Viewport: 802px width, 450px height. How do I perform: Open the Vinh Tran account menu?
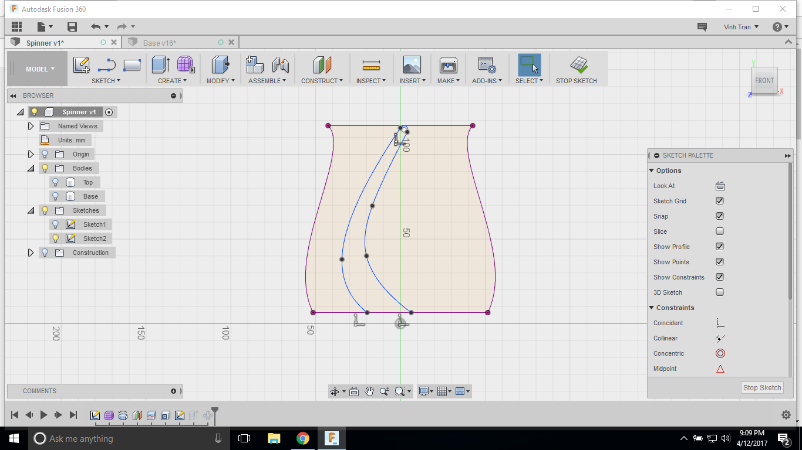741,27
